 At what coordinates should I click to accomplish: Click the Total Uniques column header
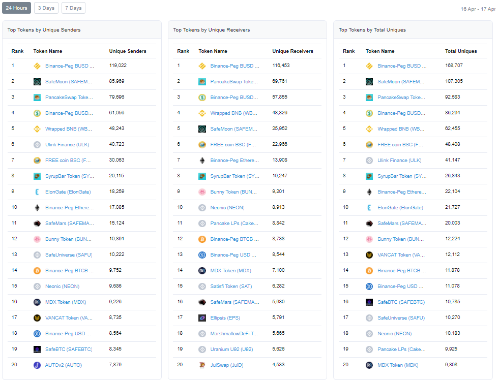pyautogui.click(x=461, y=51)
